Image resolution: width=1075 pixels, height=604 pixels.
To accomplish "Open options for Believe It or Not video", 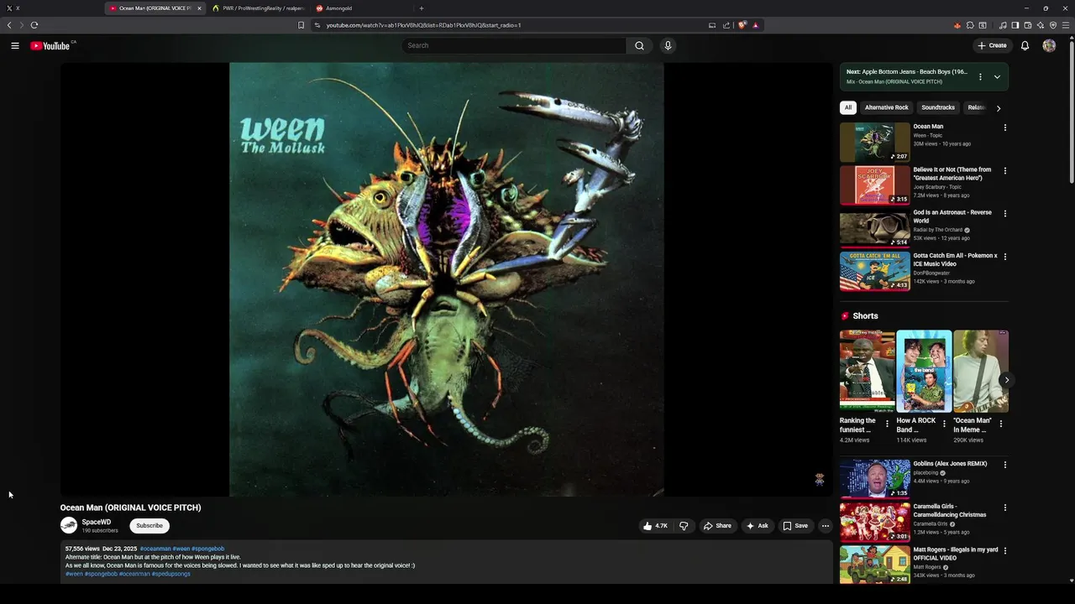I will tap(1005, 170).
